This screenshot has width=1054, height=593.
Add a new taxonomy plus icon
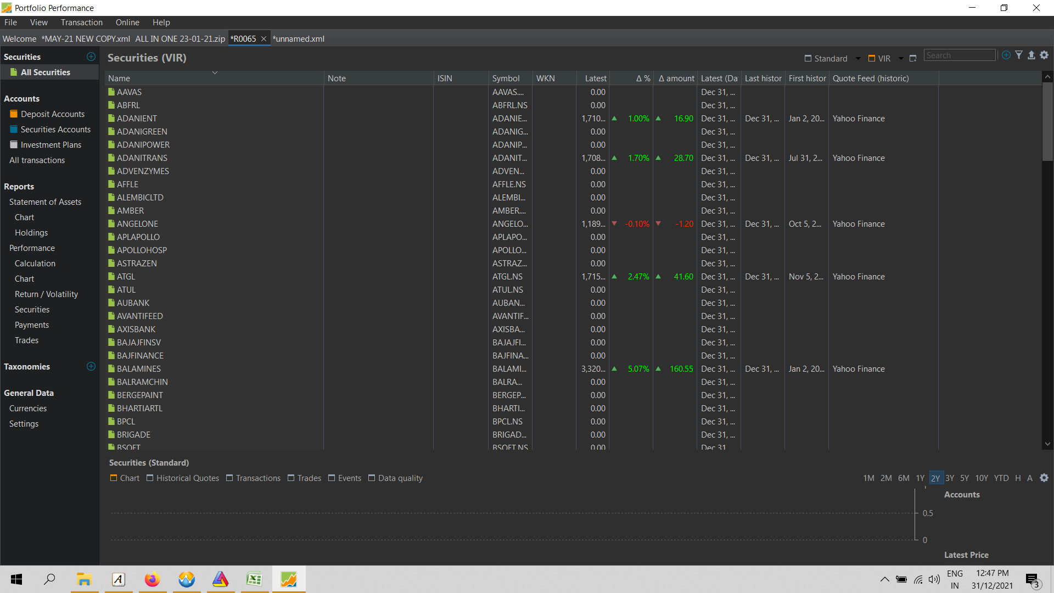point(91,366)
